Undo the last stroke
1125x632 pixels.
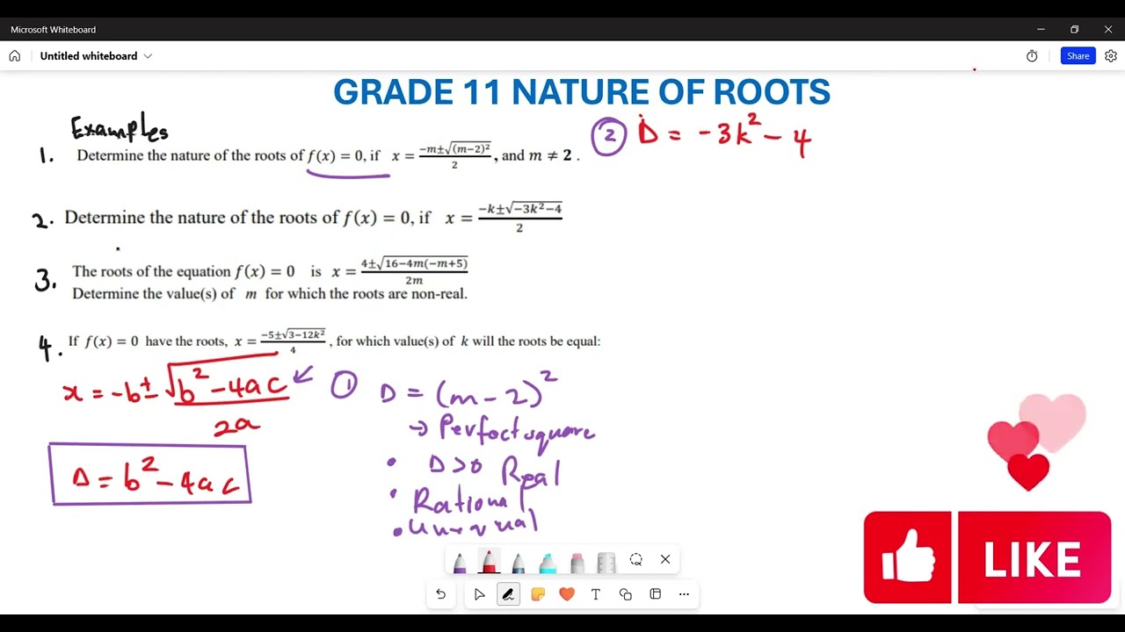441,594
